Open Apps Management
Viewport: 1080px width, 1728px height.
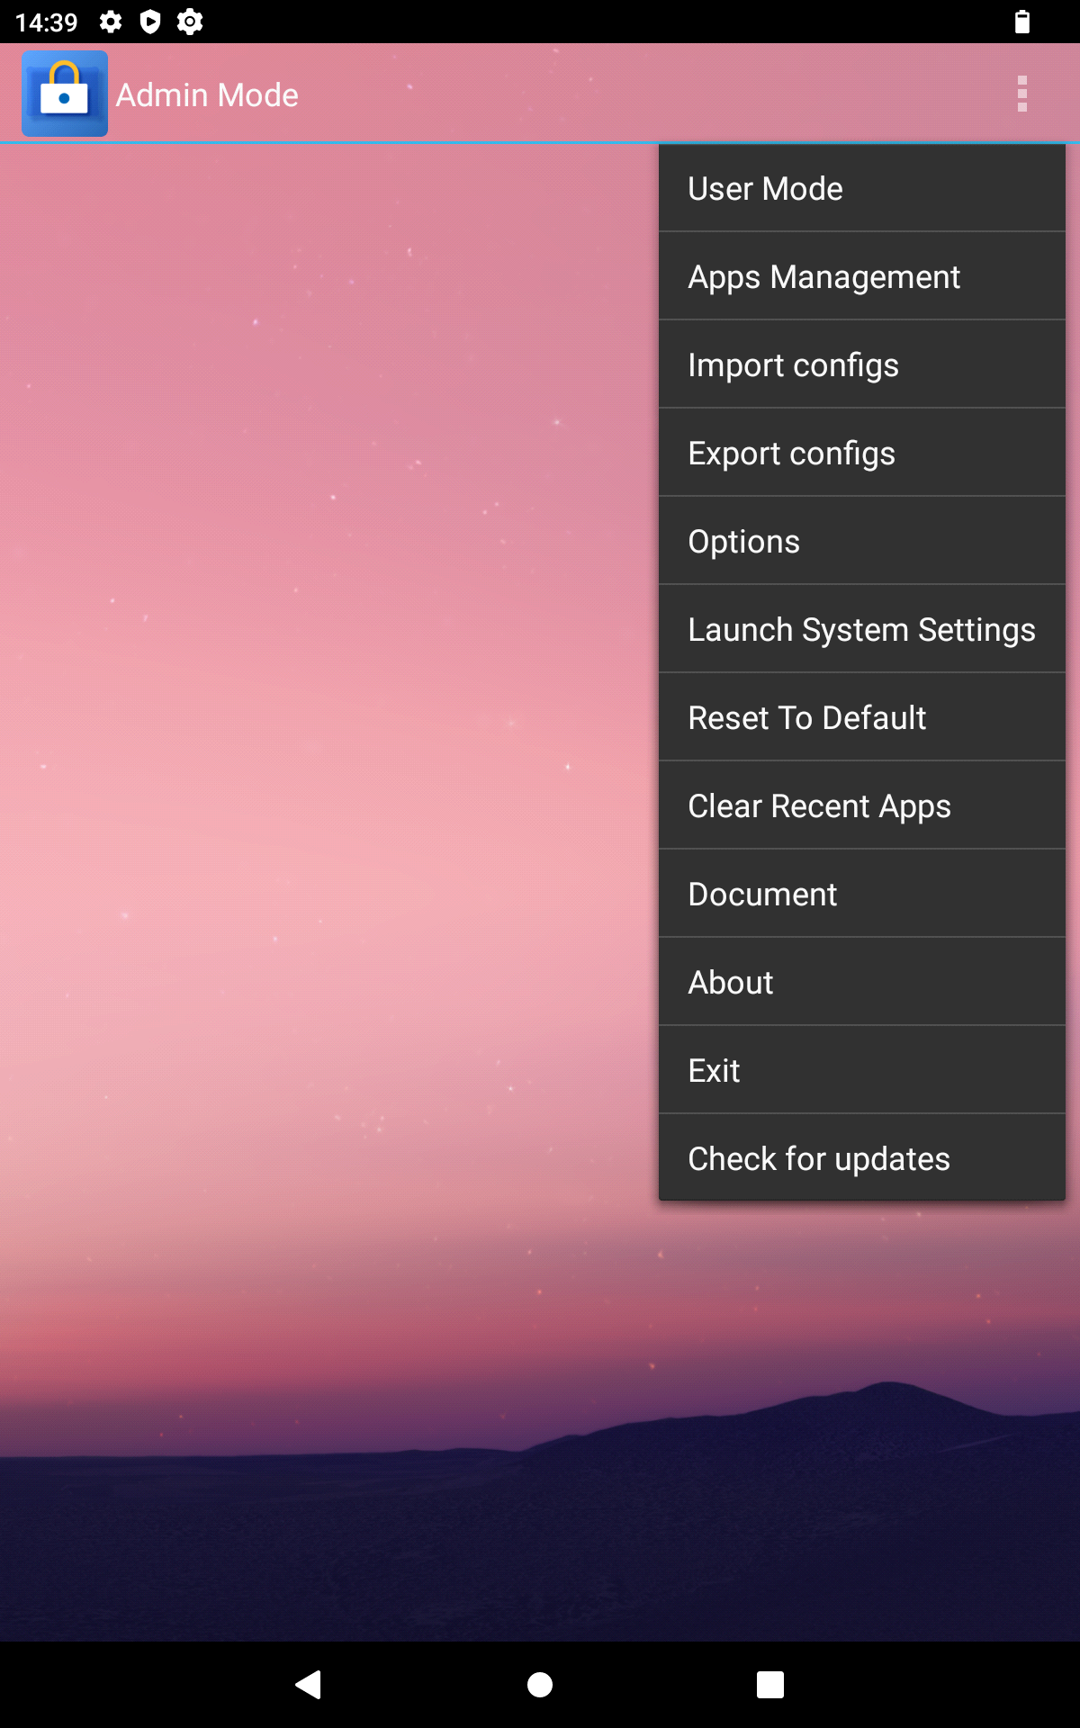point(861,277)
